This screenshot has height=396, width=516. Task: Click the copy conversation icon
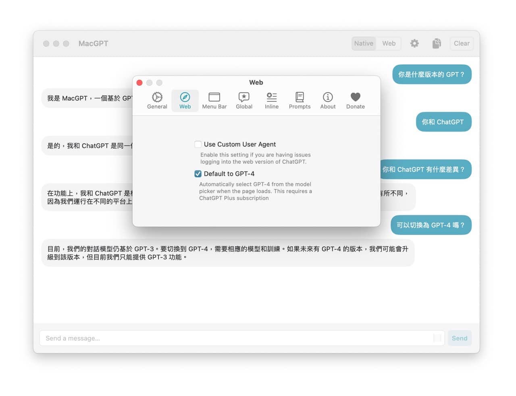point(437,43)
